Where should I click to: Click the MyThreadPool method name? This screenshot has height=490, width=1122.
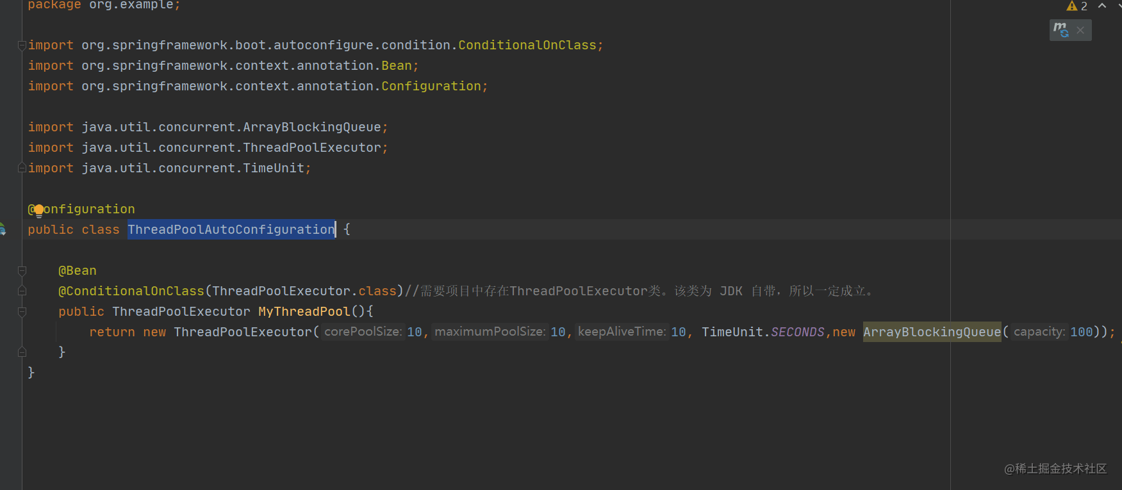coord(304,311)
